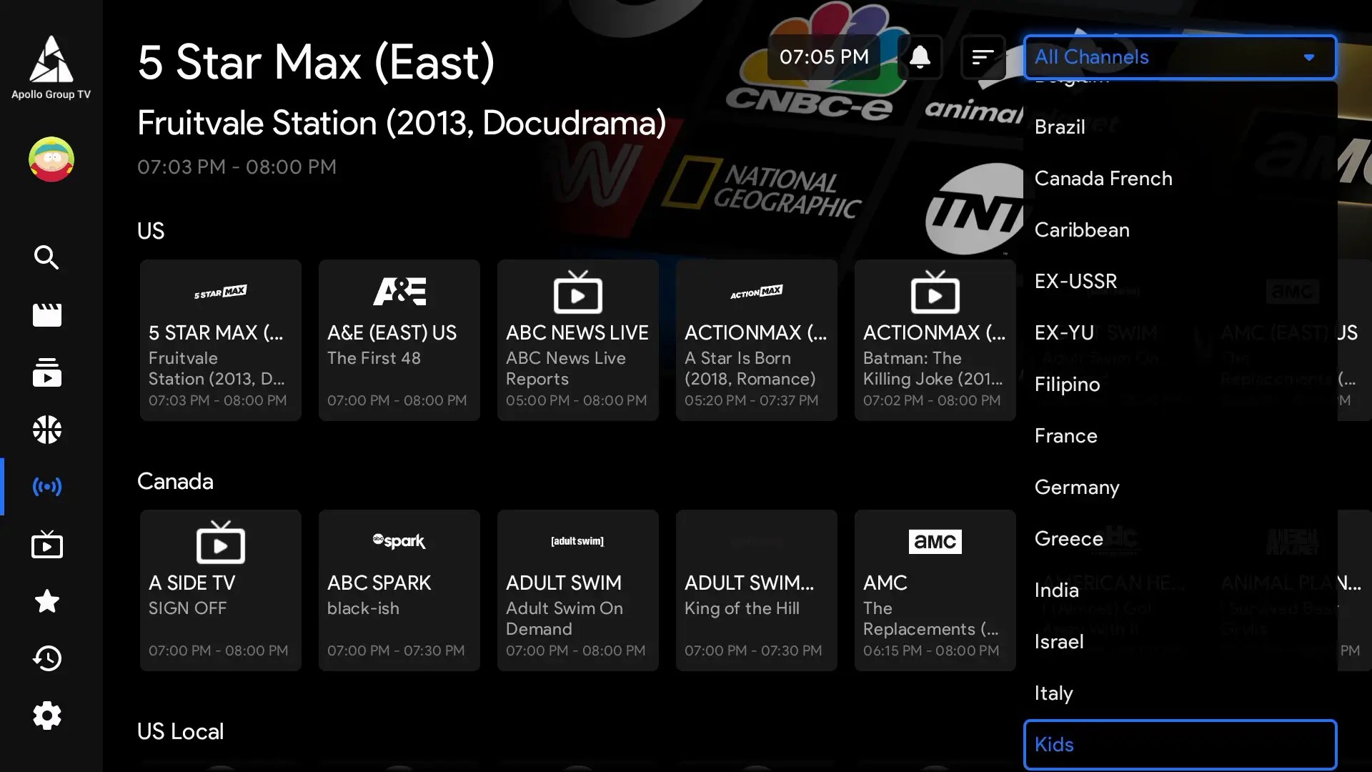Open ADULT SWIM On Demand card
The width and height of the screenshot is (1372, 772).
[x=577, y=590]
